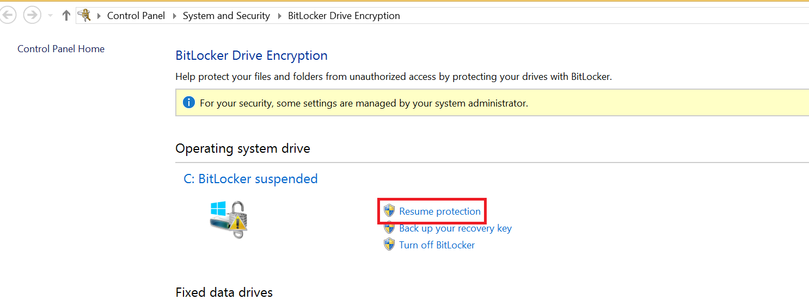Select the System and Security breadcrumb
This screenshot has width=809, height=306.
coord(226,16)
